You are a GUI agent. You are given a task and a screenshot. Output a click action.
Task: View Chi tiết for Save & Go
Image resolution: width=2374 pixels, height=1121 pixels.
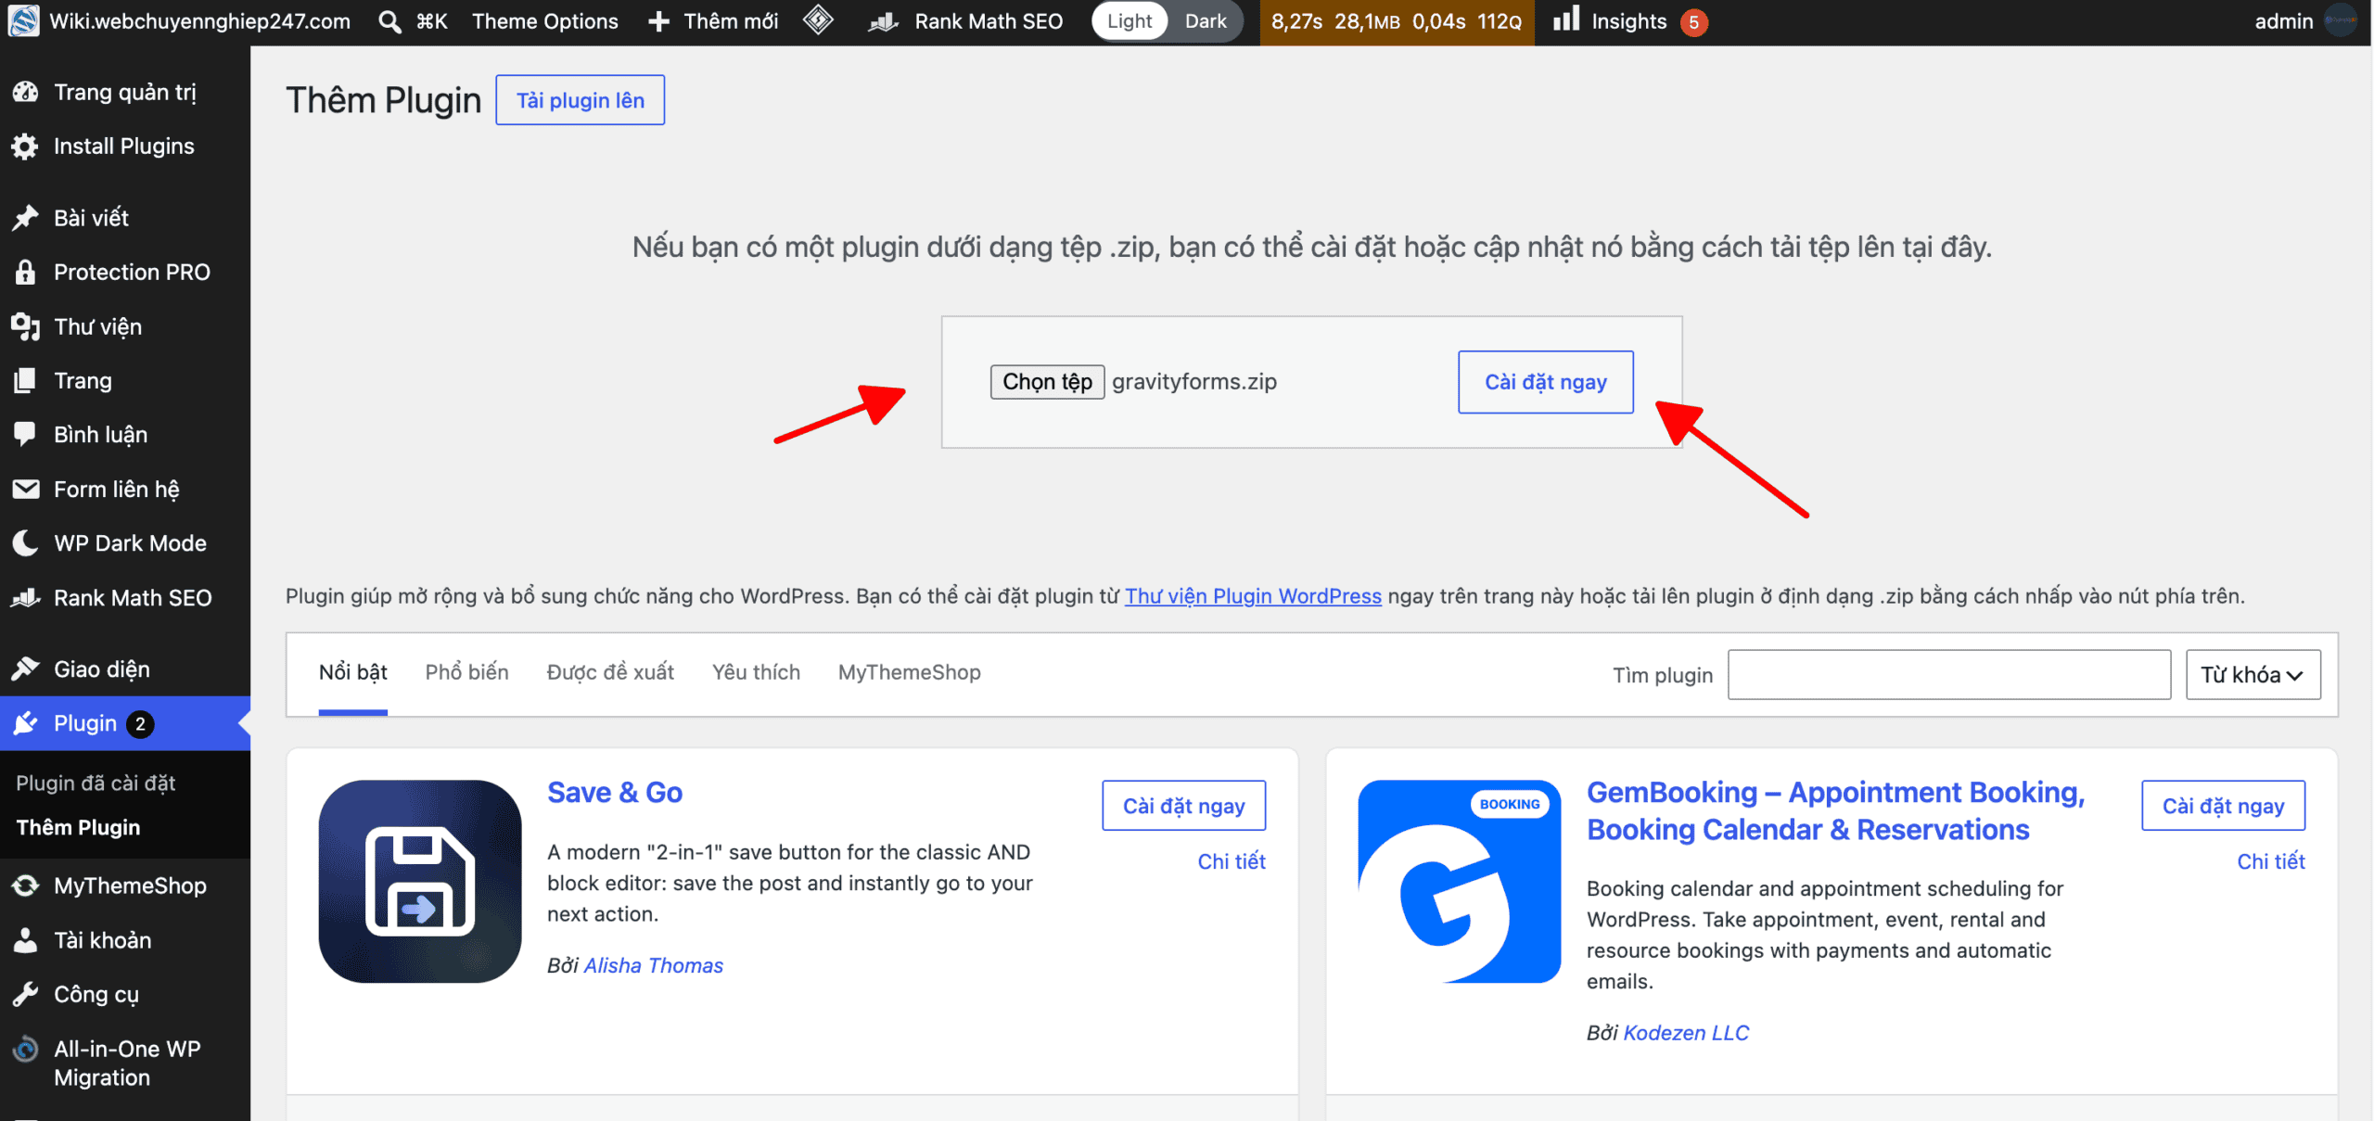pyautogui.click(x=1232, y=861)
